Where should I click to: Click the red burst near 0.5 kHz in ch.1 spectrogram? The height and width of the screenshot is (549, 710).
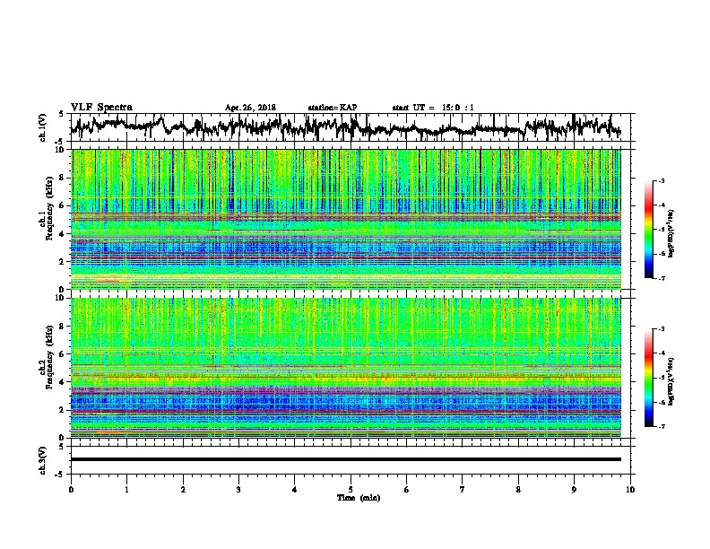(x=108, y=281)
